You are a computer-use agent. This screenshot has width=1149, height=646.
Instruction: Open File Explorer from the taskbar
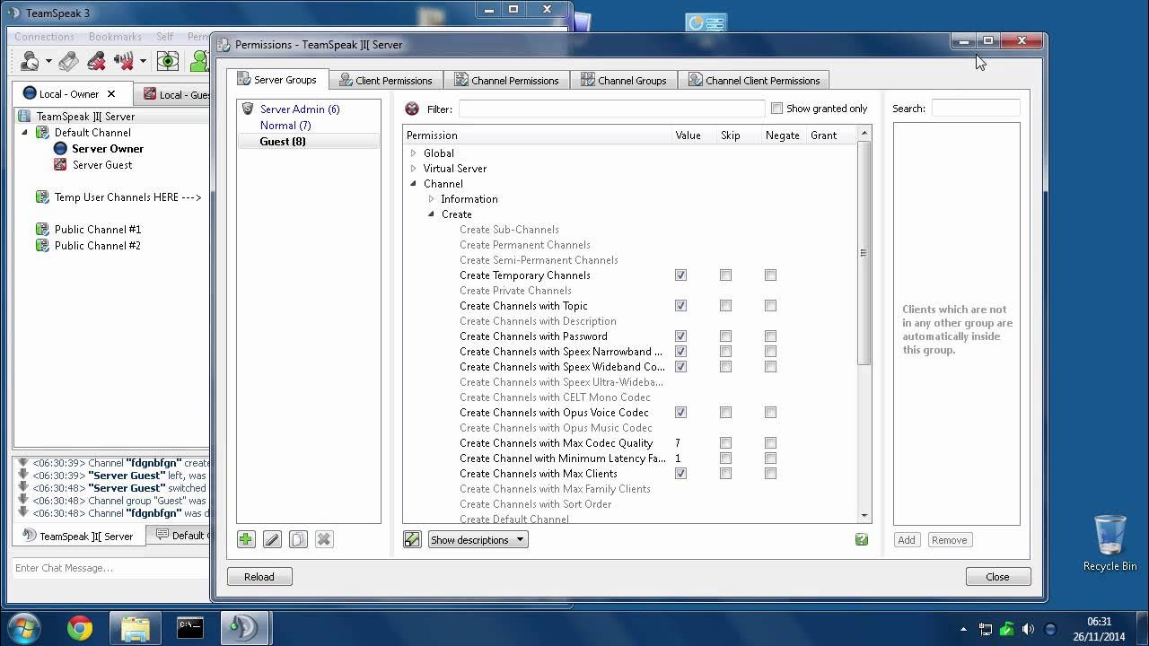[135, 628]
